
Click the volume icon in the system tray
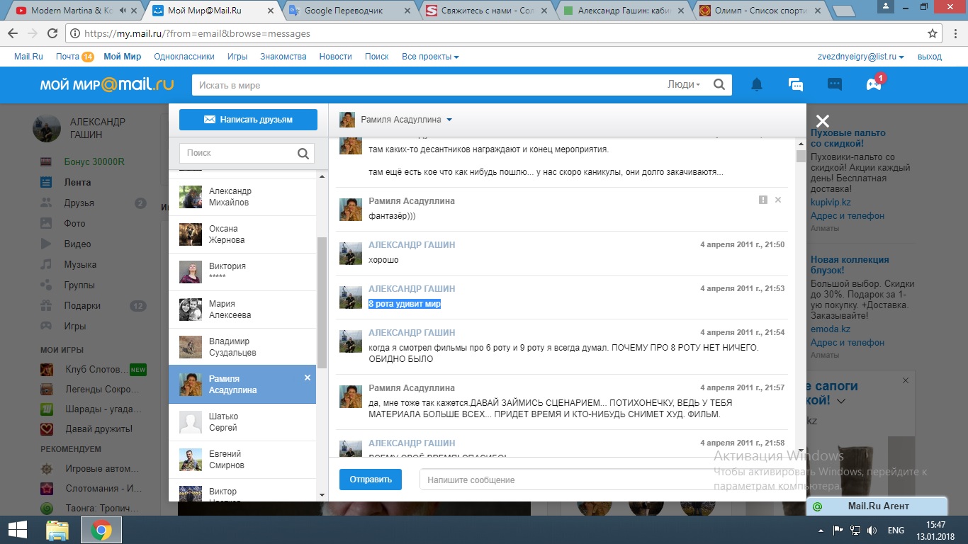click(x=872, y=530)
